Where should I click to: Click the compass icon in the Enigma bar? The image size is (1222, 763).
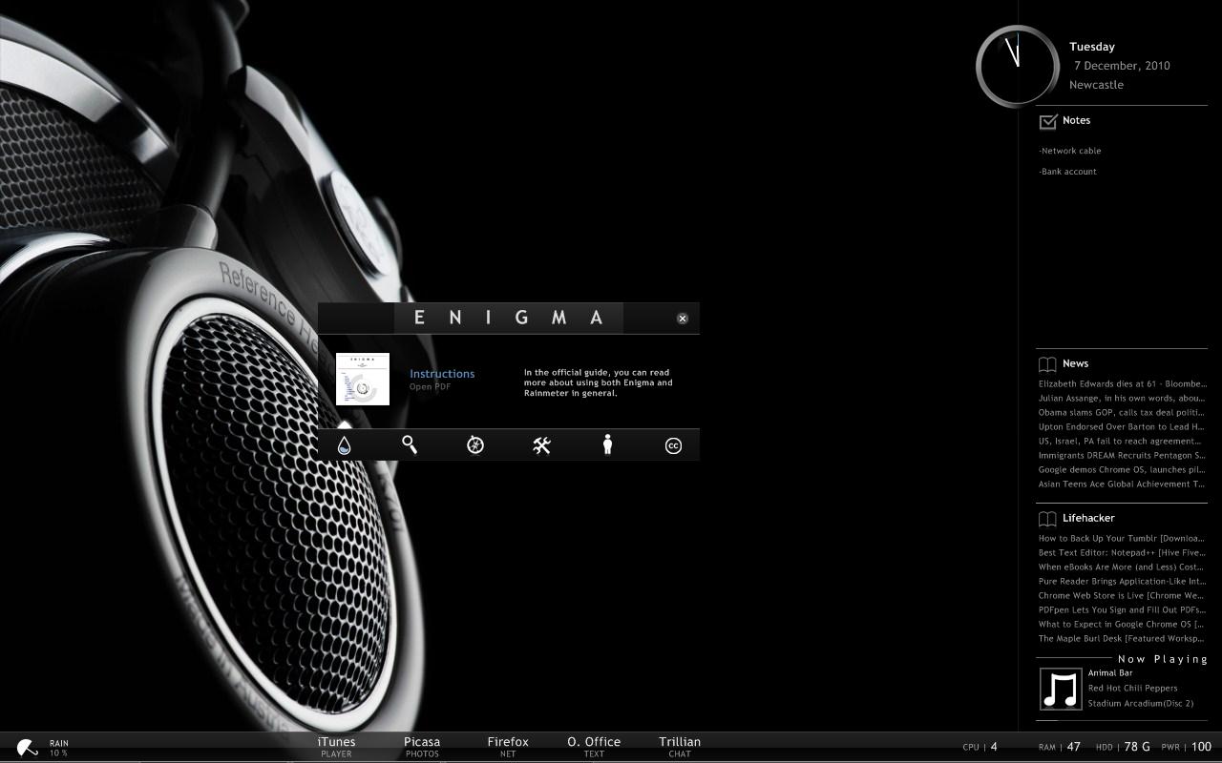[474, 444]
